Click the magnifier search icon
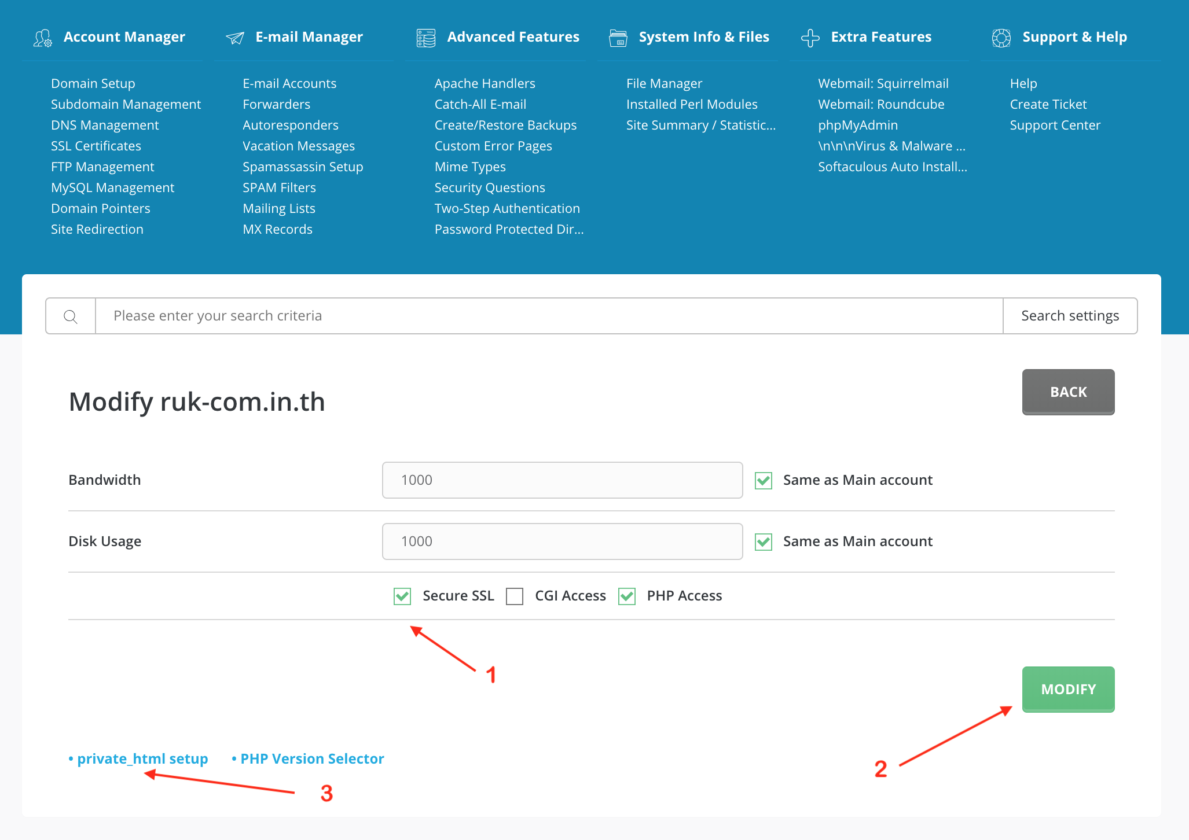Image resolution: width=1189 pixels, height=840 pixels. (71, 316)
